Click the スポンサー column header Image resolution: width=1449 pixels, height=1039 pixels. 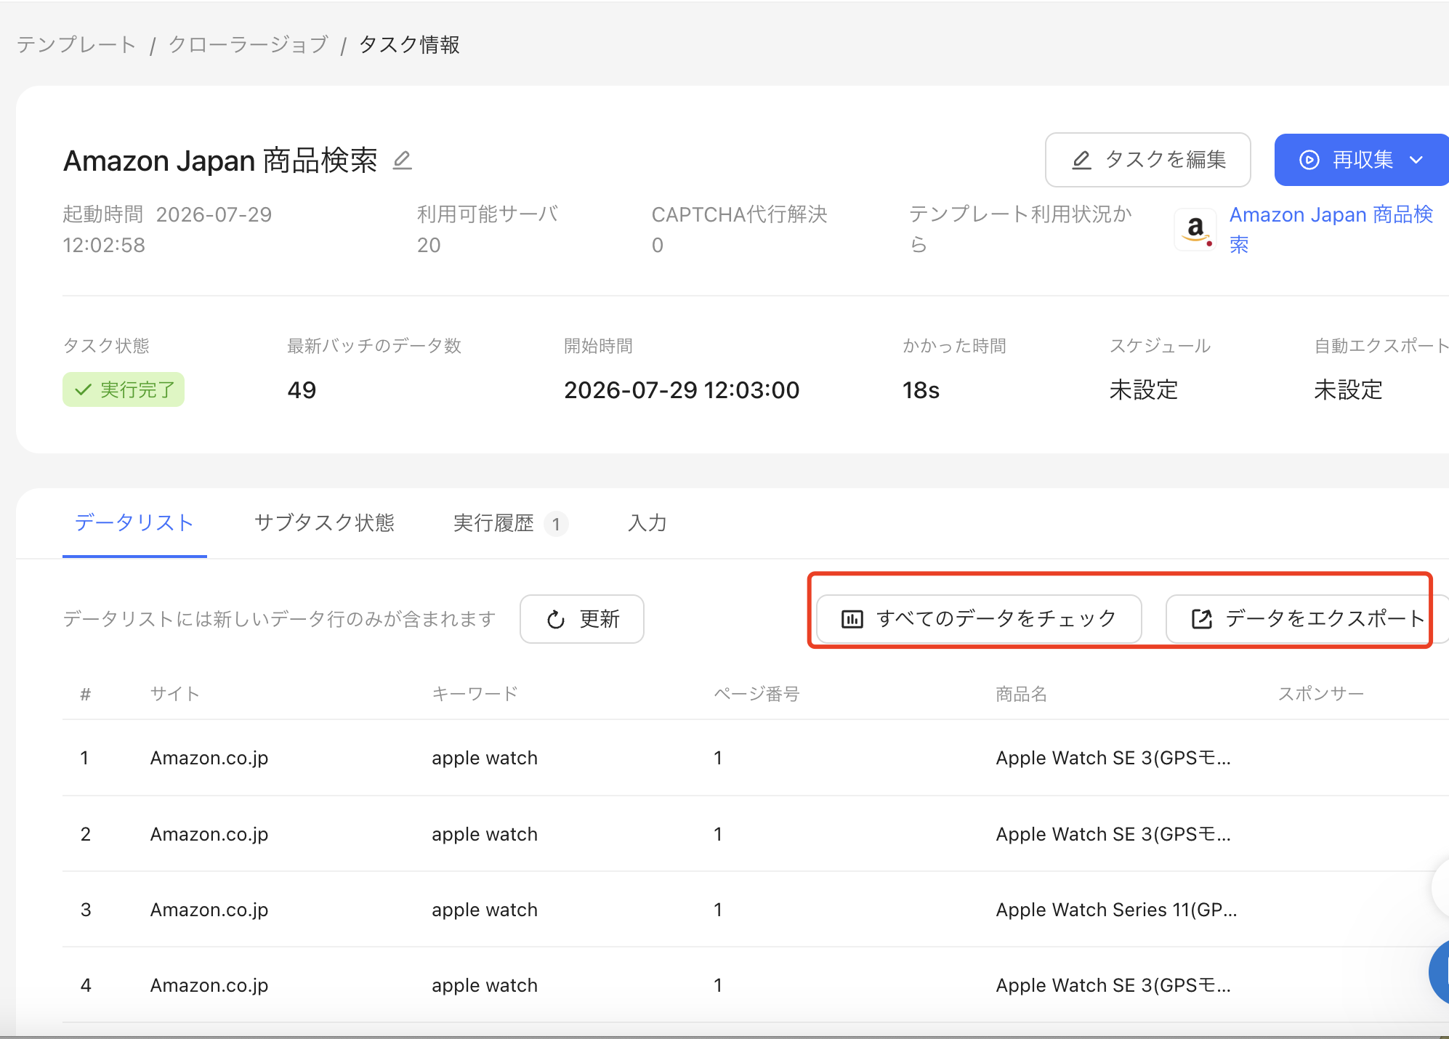pyautogui.click(x=1321, y=694)
